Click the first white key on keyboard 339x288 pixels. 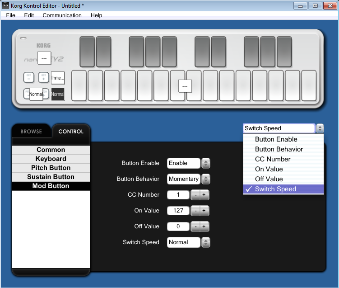click(79, 85)
